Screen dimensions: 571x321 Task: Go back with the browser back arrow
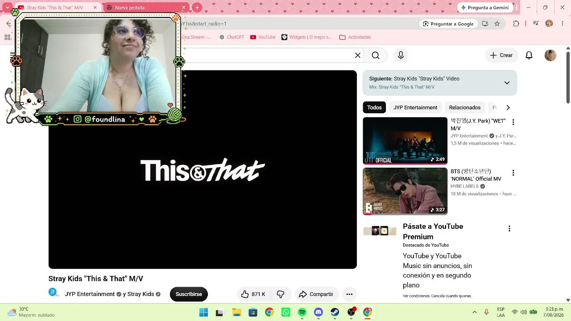click(8, 24)
